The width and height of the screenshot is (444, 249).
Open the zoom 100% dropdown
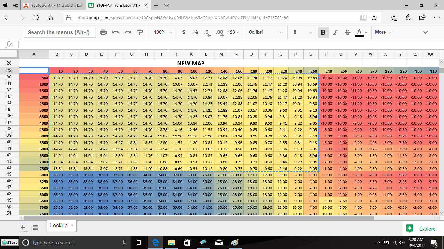click(163, 32)
